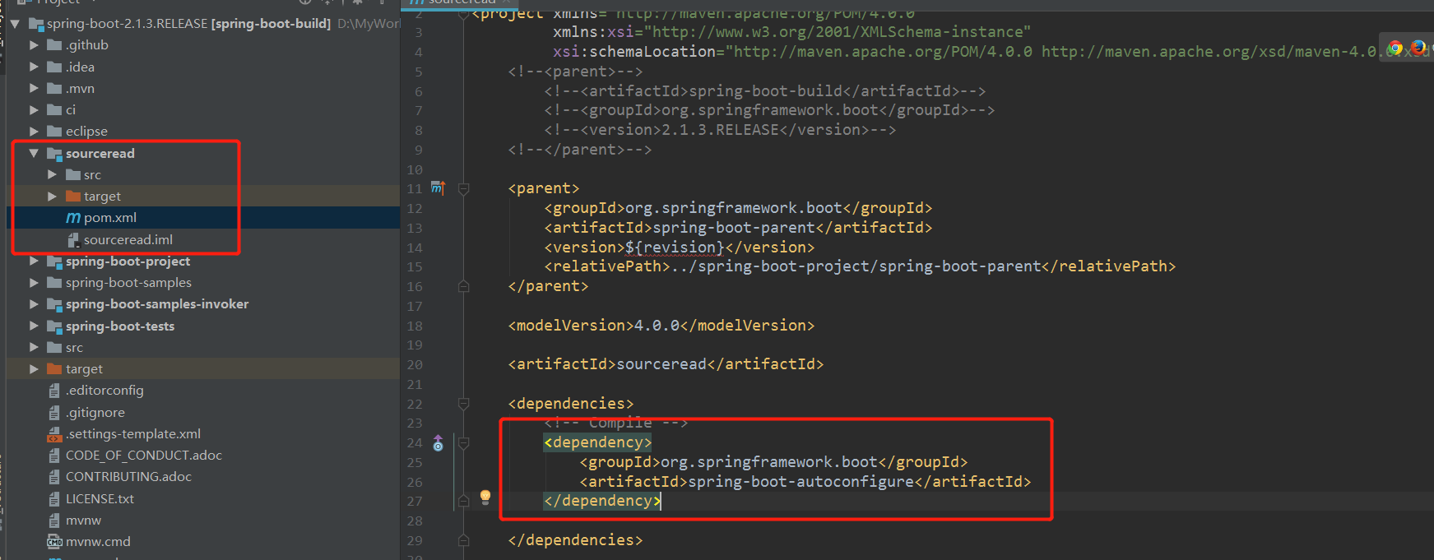Expand the src folder under sourceread
The width and height of the screenshot is (1434, 560).
tap(52, 174)
